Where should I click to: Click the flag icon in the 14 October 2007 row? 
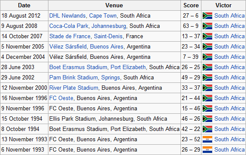207,36
